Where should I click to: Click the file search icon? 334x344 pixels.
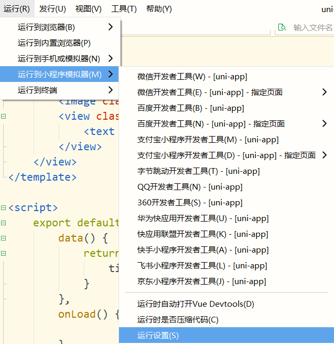282,27
